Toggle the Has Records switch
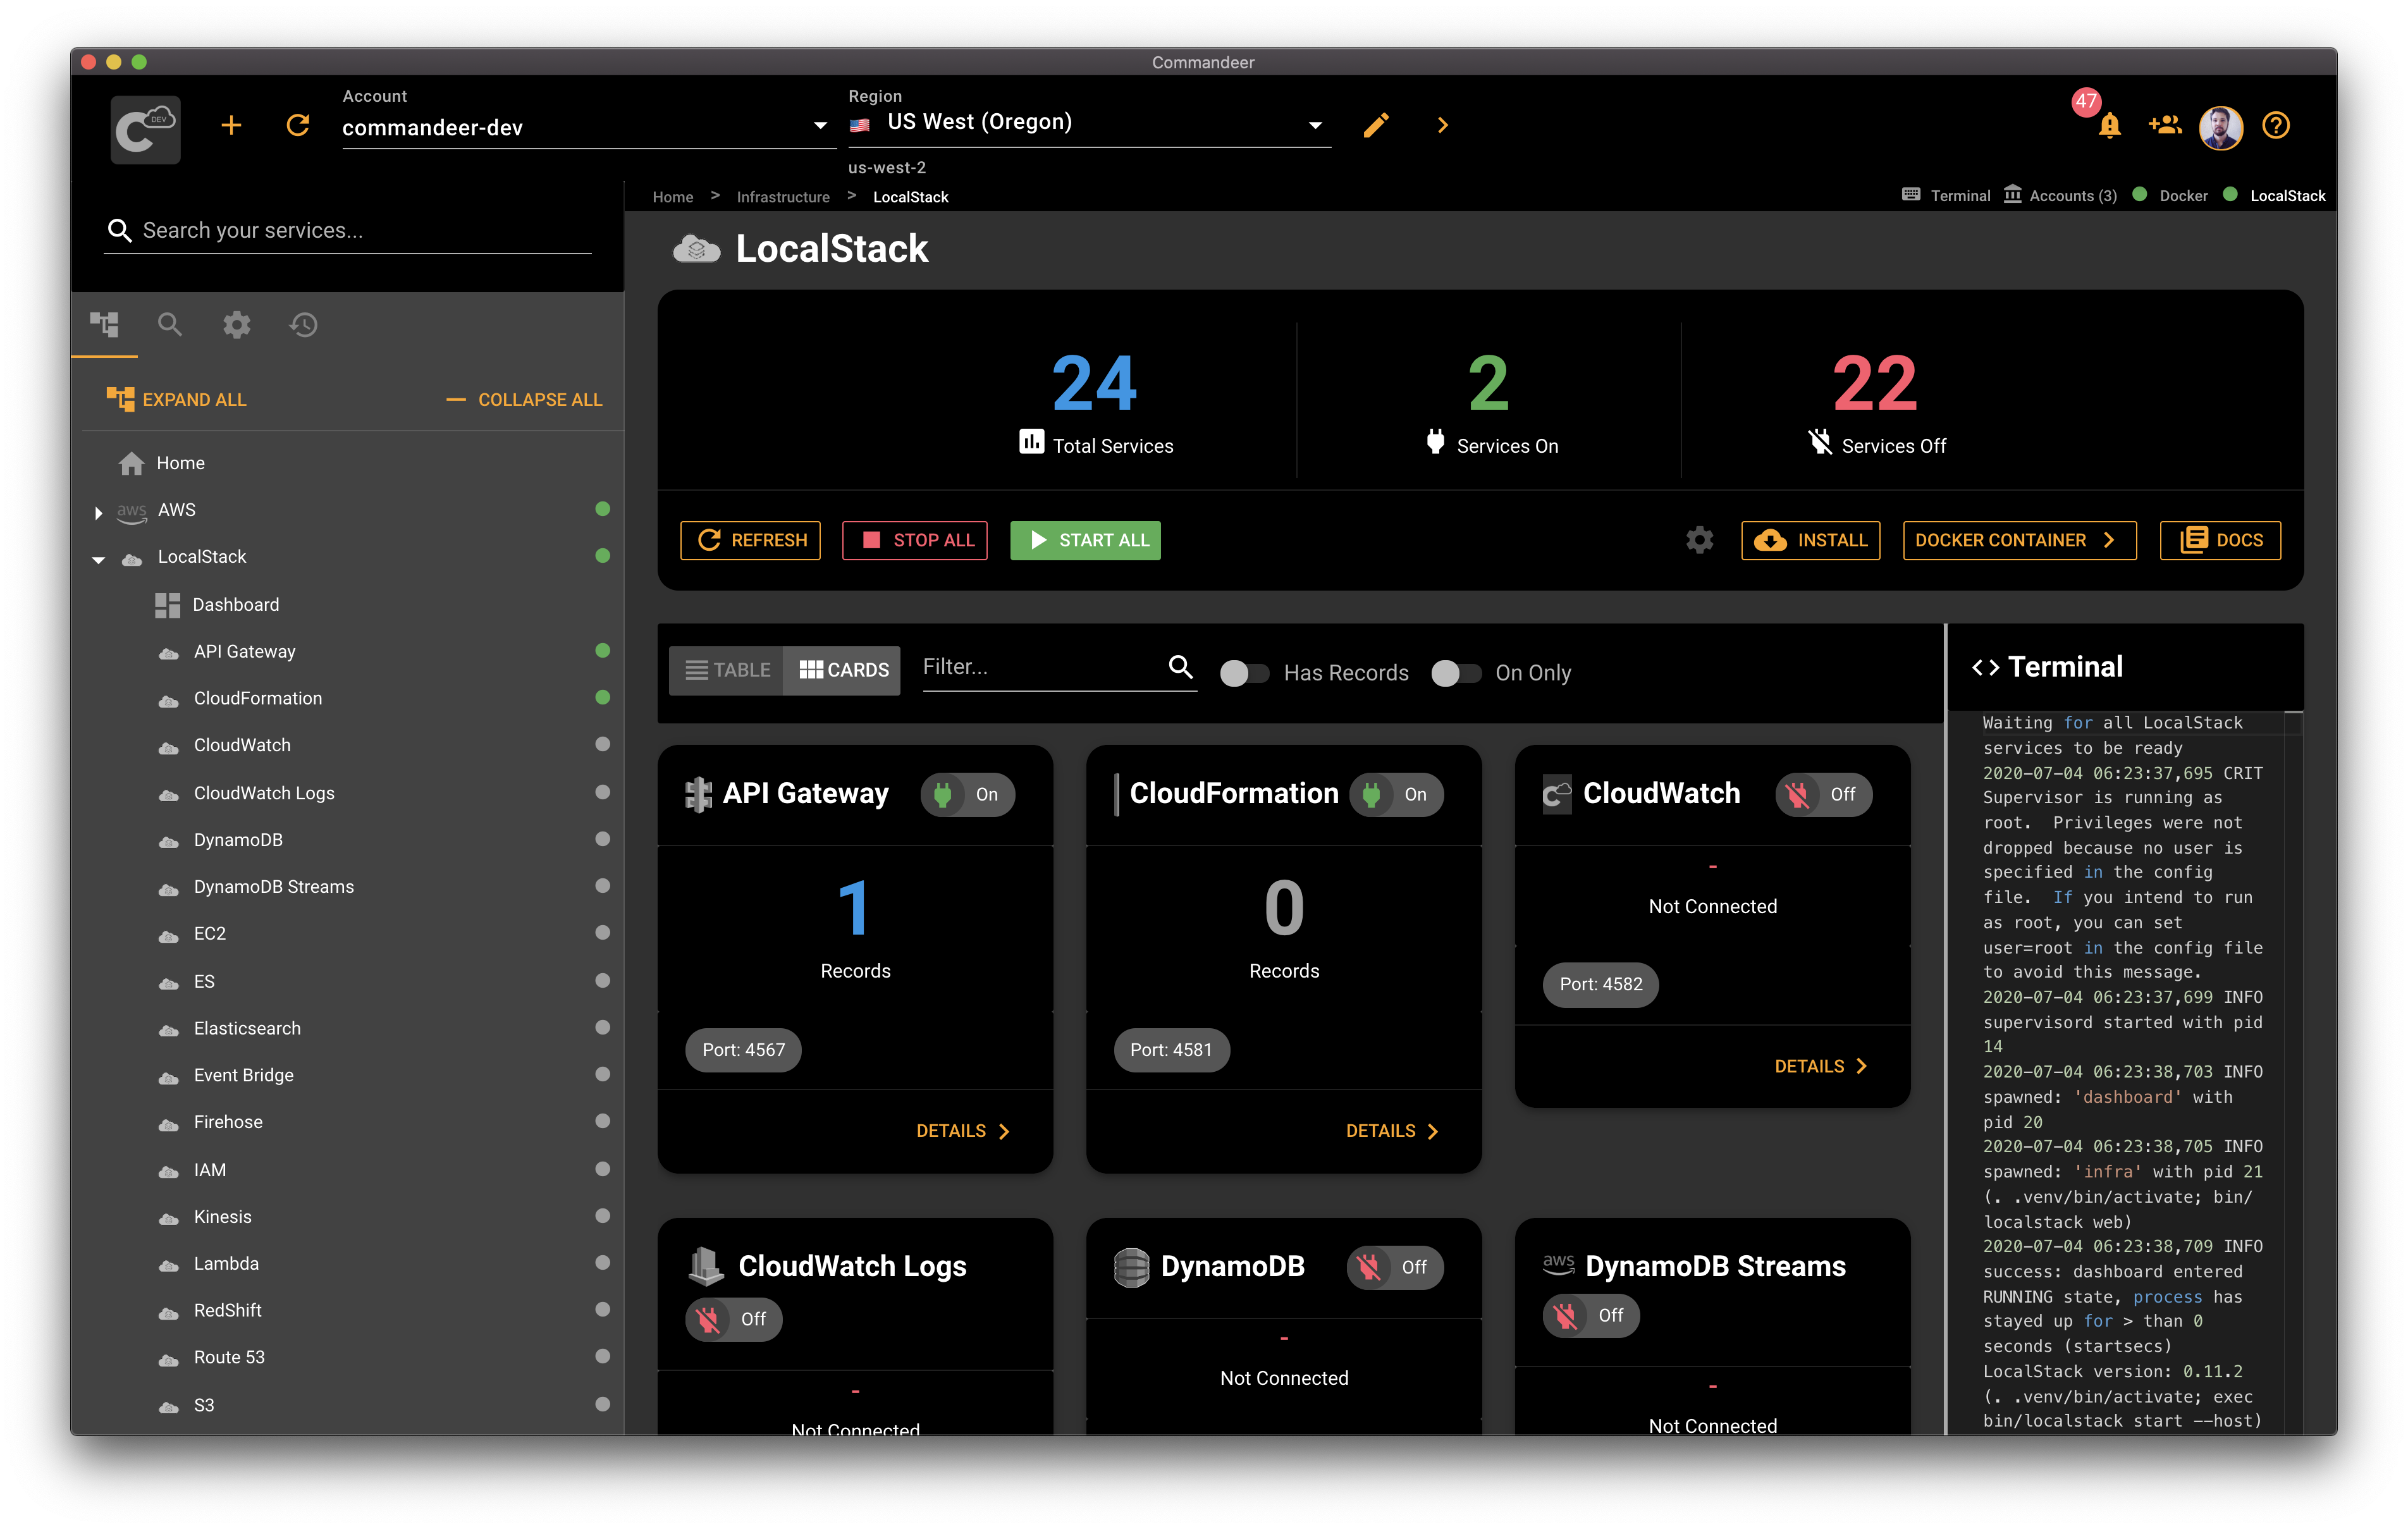 1245,673
